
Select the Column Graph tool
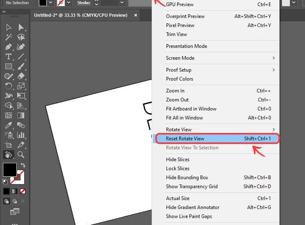point(21,135)
